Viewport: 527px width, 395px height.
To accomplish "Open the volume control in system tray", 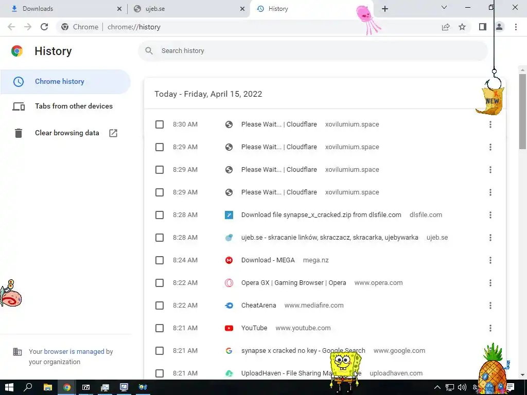I will (462, 387).
